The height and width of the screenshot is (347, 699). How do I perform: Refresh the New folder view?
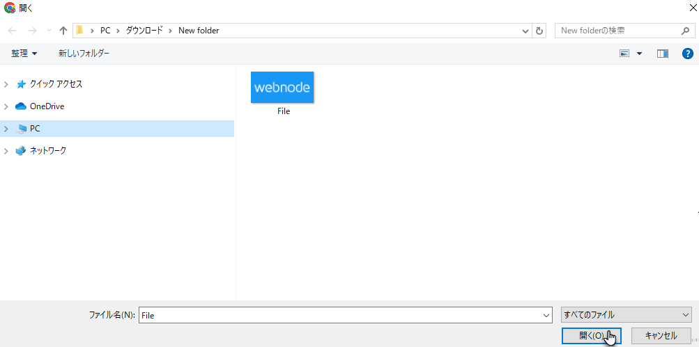[539, 31]
